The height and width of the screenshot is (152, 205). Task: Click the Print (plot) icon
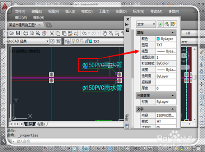(26, 33)
